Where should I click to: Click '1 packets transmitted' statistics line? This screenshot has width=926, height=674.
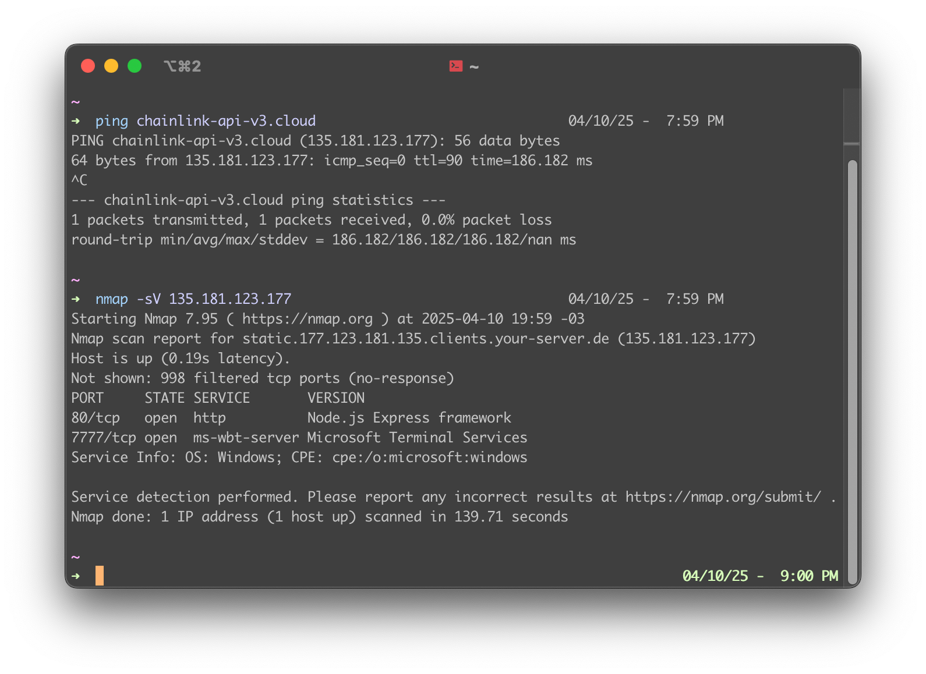click(312, 220)
